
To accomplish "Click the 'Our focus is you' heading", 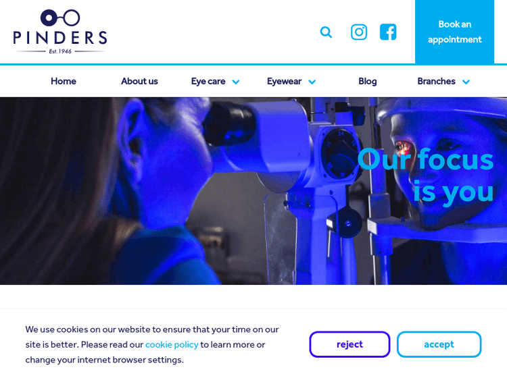I will tap(425, 176).
